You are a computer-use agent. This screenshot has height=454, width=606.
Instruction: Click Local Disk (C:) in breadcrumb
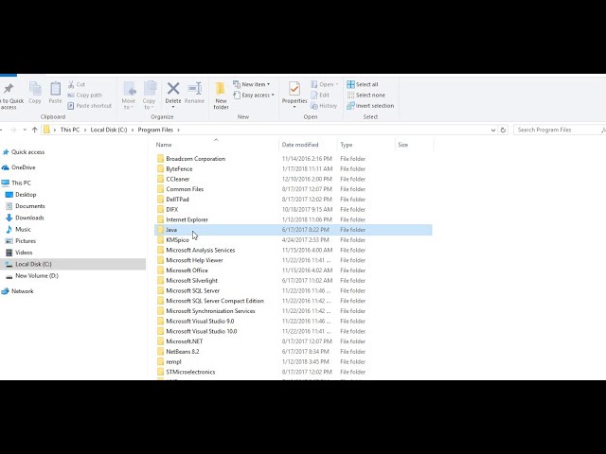coord(109,130)
